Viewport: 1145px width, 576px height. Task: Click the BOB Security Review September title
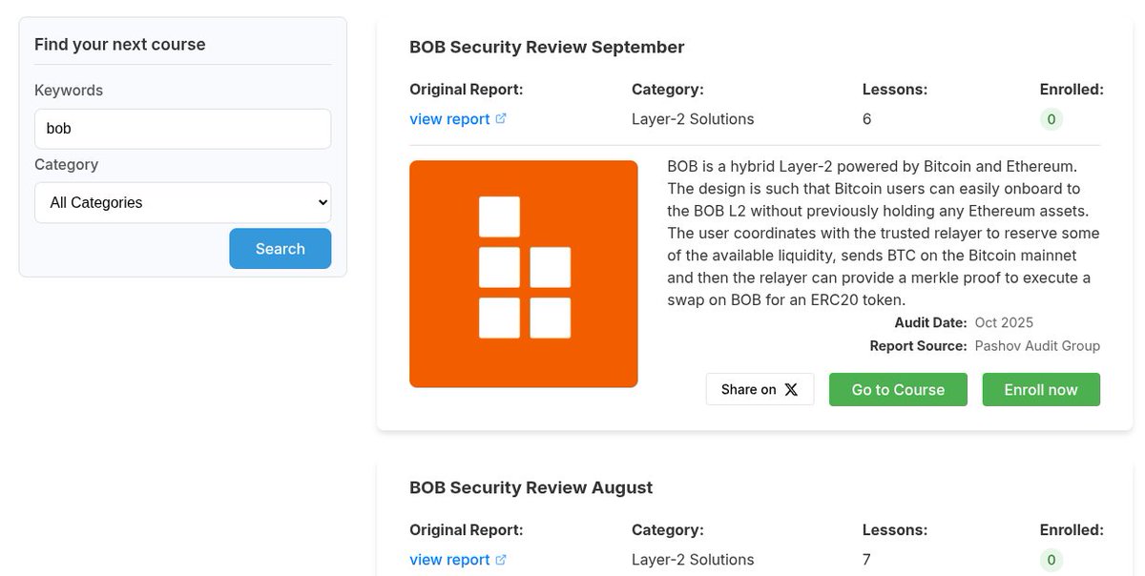[x=547, y=47]
